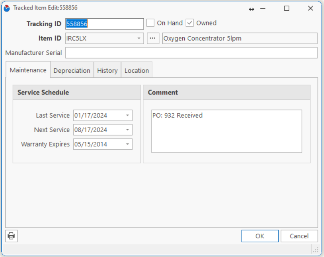The height and width of the screenshot is (257, 324).
Task: Open the Next Service date dropdown
Action: (x=127, y=130)
